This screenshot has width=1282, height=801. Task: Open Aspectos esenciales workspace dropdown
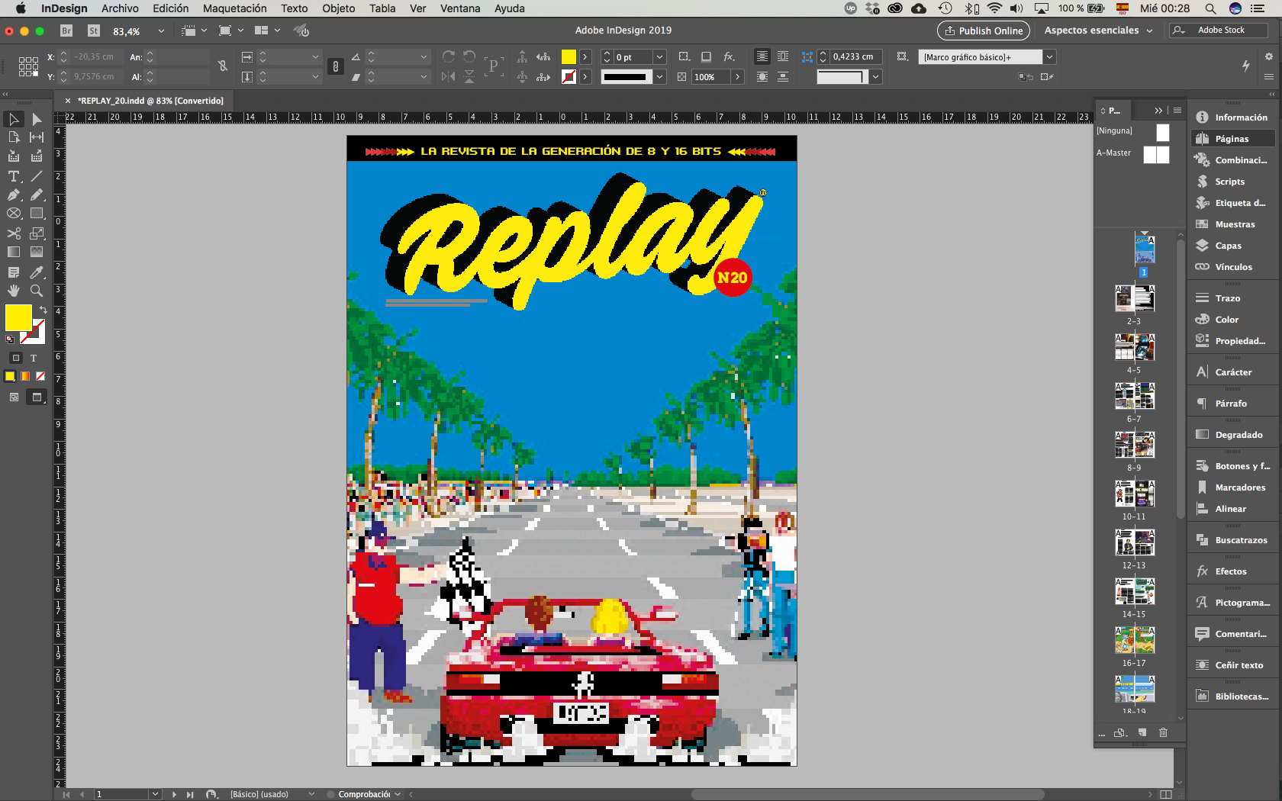coord(1098,31)
